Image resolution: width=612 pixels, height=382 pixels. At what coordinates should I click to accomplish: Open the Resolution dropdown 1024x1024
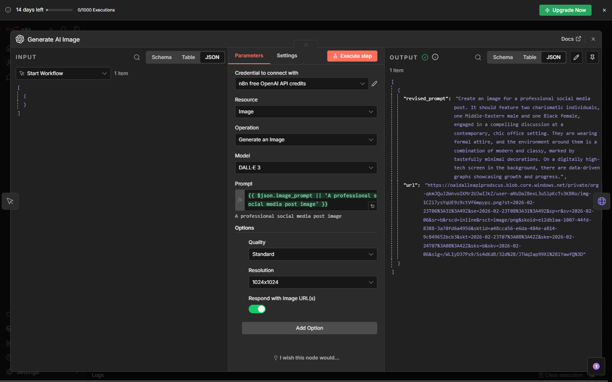pos(312,282)
